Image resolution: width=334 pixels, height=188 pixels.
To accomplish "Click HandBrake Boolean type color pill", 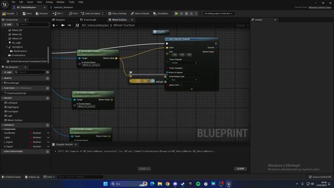I will (31, 133).
